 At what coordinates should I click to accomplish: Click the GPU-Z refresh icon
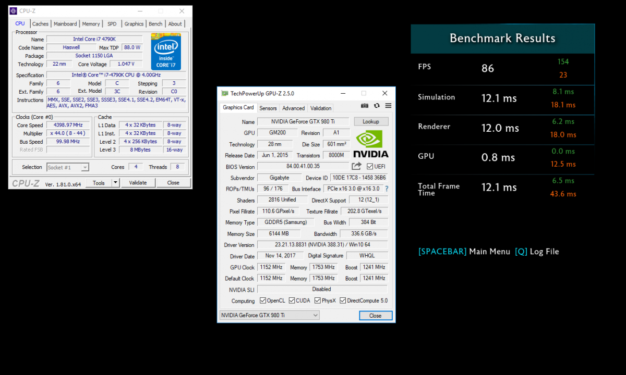(377, 106)
